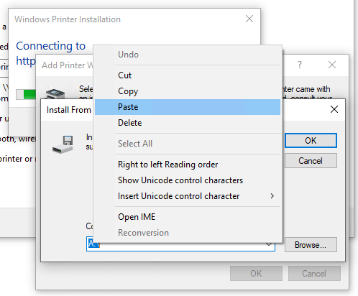Click OK in Install From Disk dialog

pos(311,141)
